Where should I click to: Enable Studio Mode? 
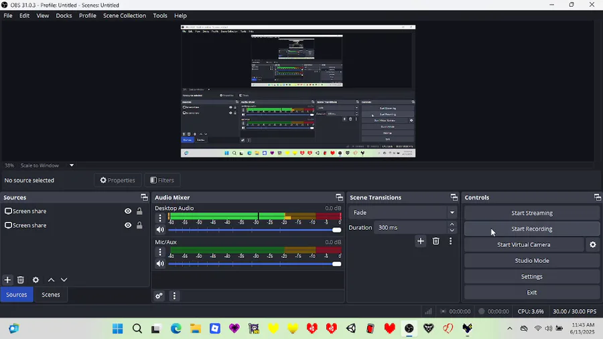532,261
